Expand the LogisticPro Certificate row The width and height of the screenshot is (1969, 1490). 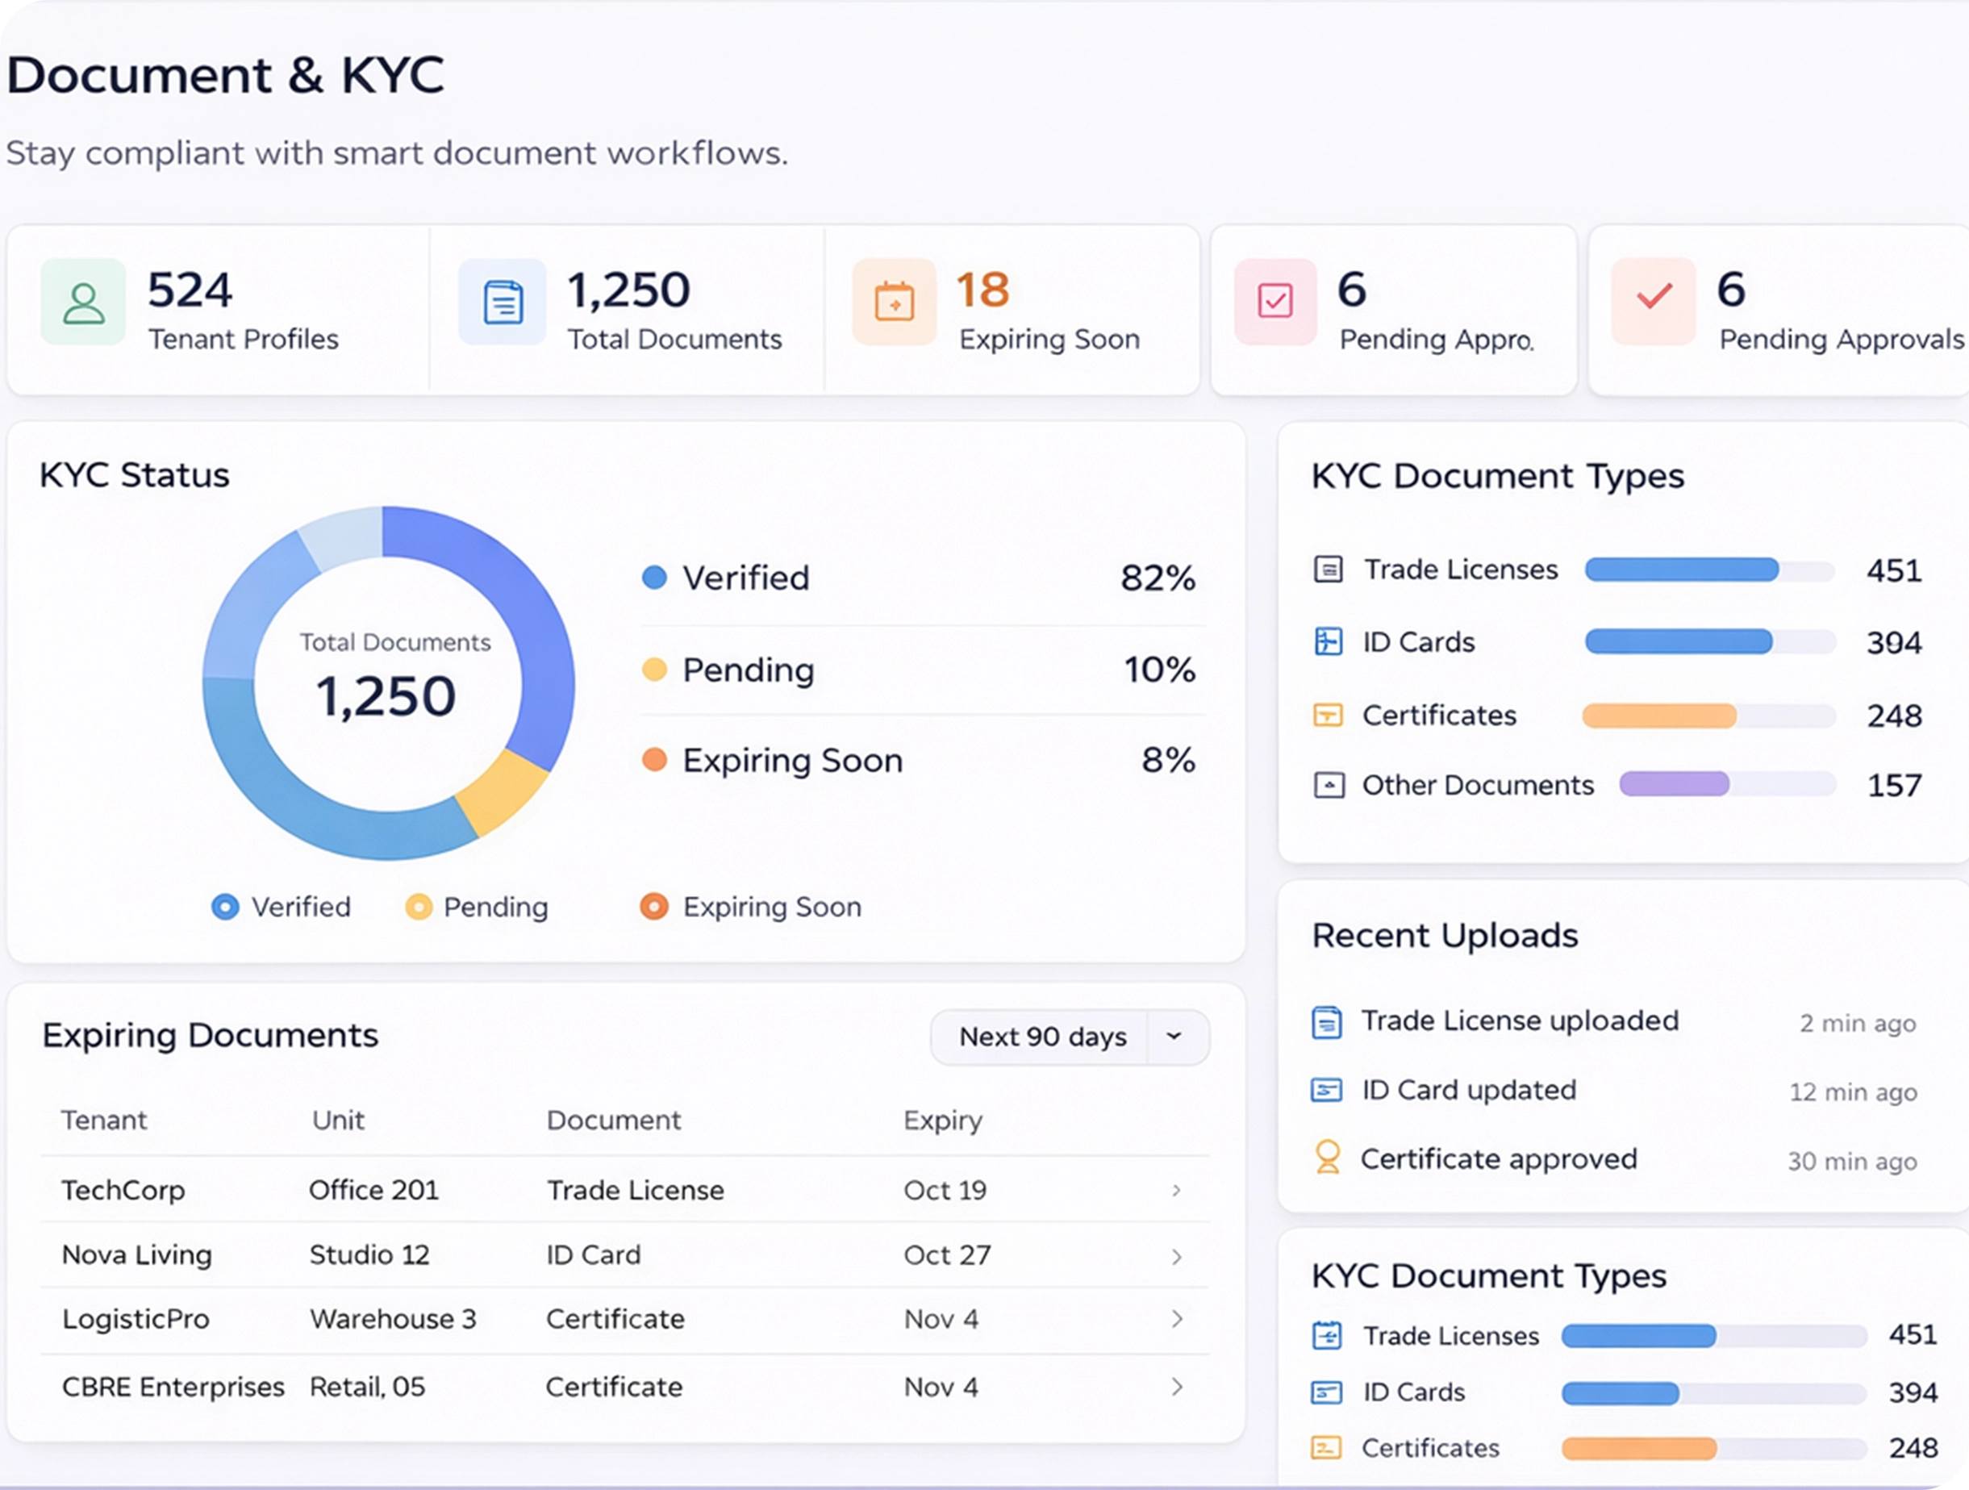(1177, 1318)
